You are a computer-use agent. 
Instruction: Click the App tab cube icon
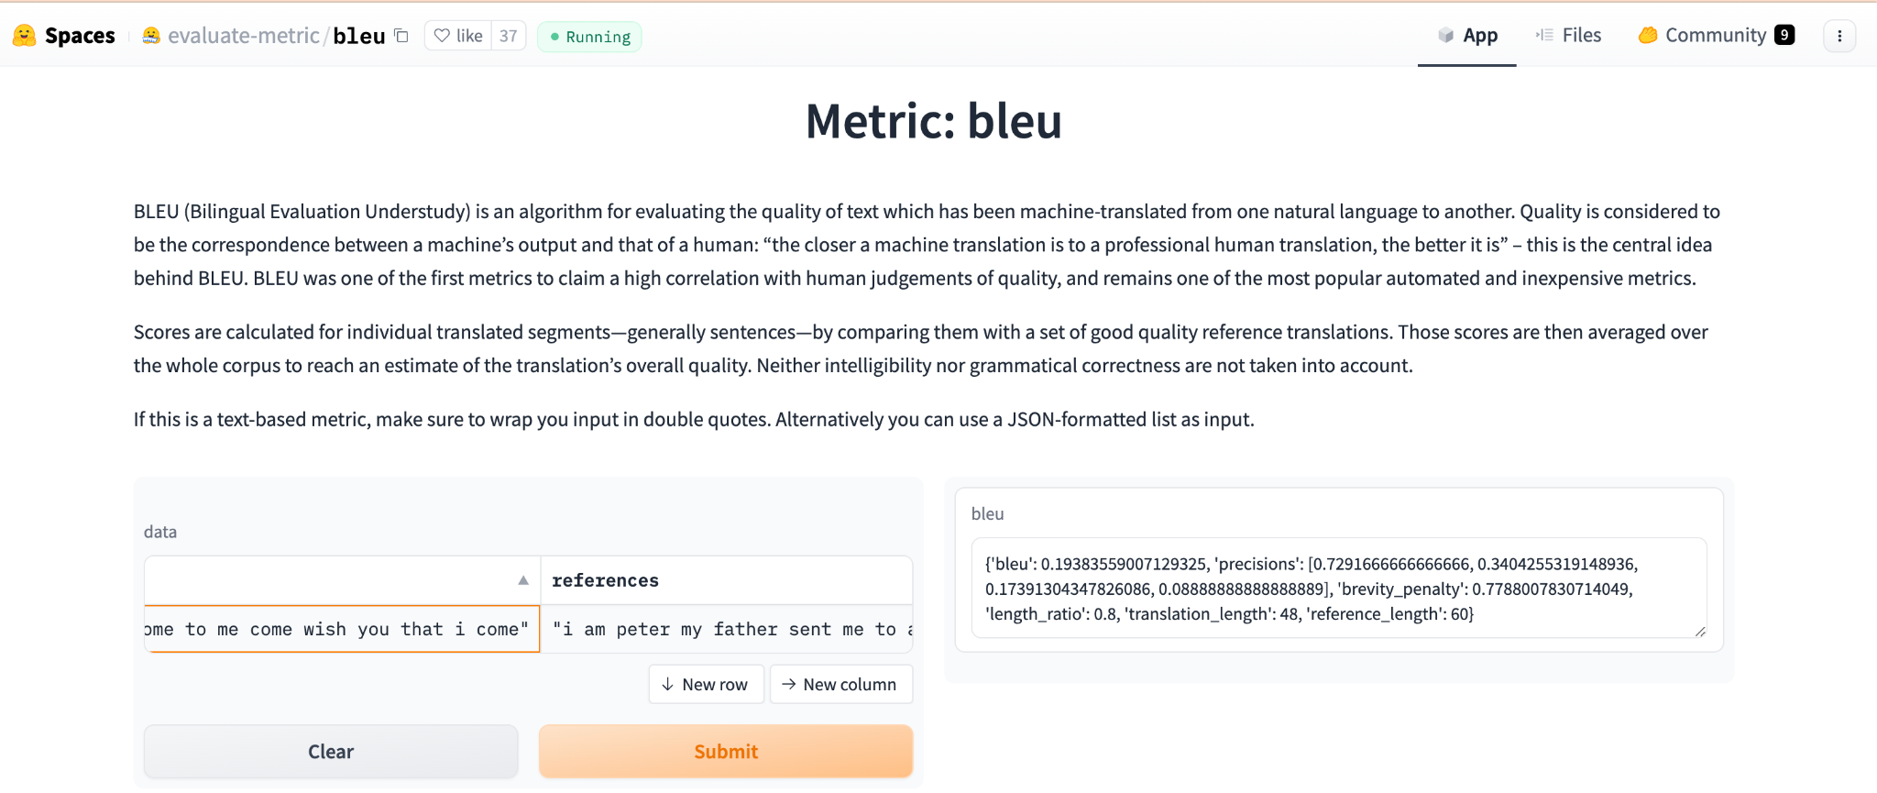coord(1446,36)
